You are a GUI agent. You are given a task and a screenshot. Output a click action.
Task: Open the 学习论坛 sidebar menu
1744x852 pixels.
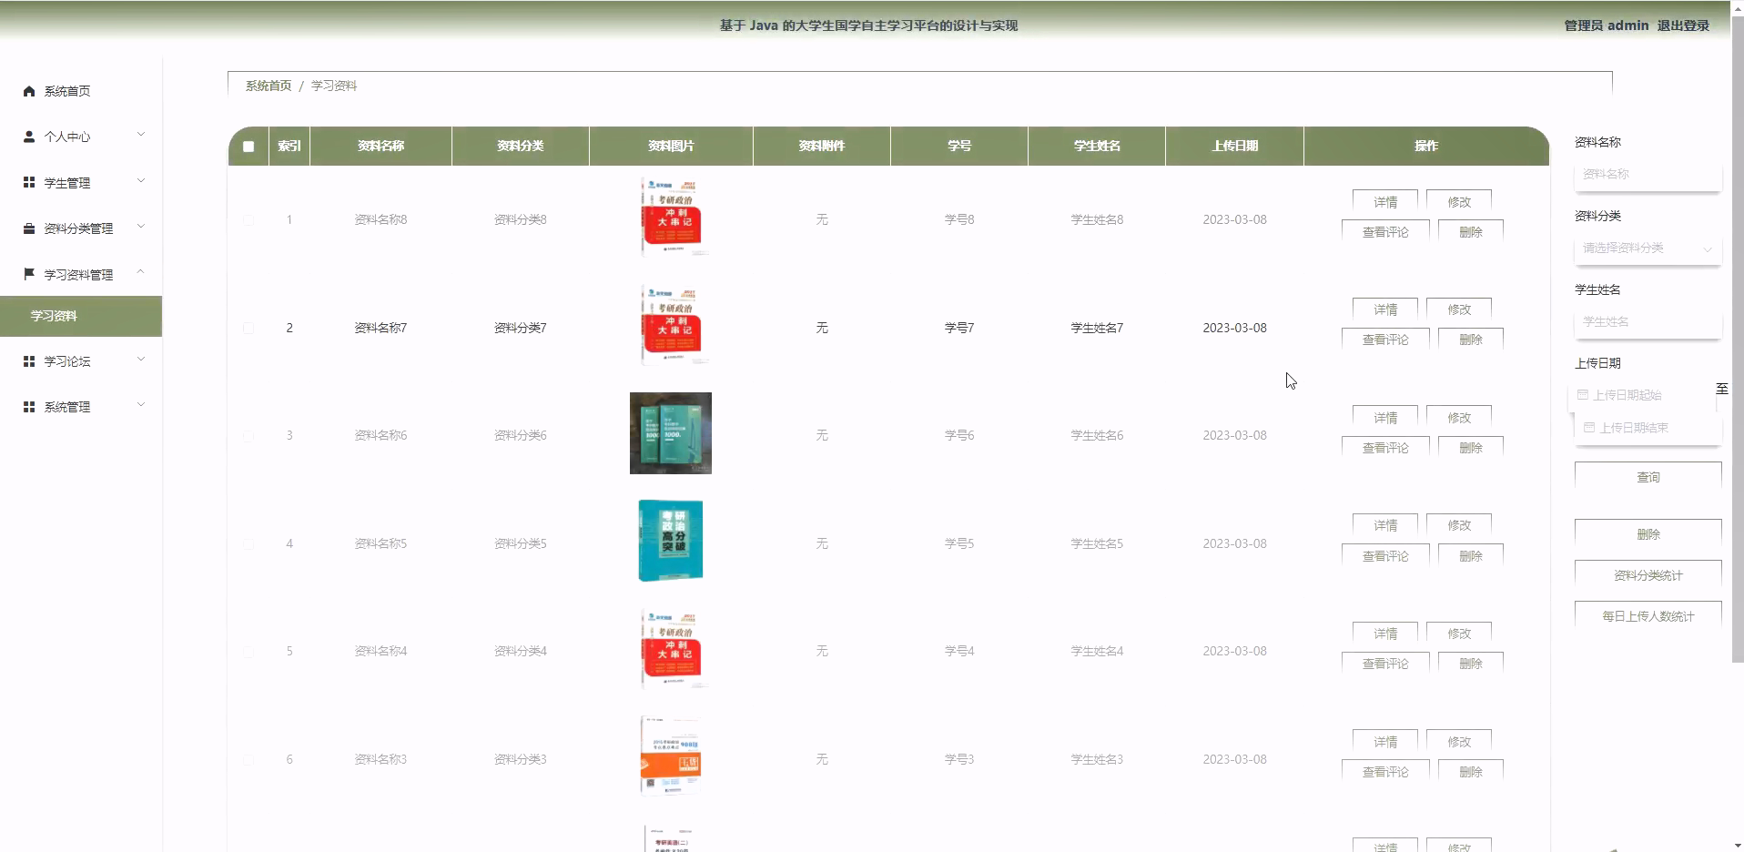[81, 361]
